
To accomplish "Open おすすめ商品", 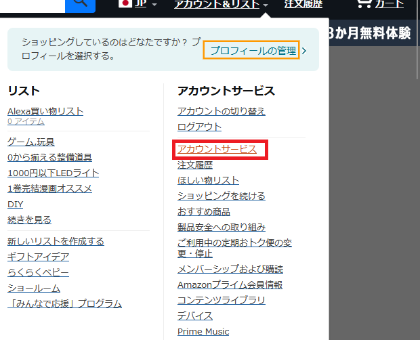I will click(204, 211).
